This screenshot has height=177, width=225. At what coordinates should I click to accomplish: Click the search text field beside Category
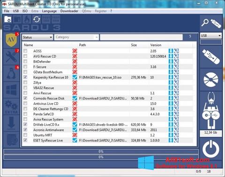click(141, 37)
